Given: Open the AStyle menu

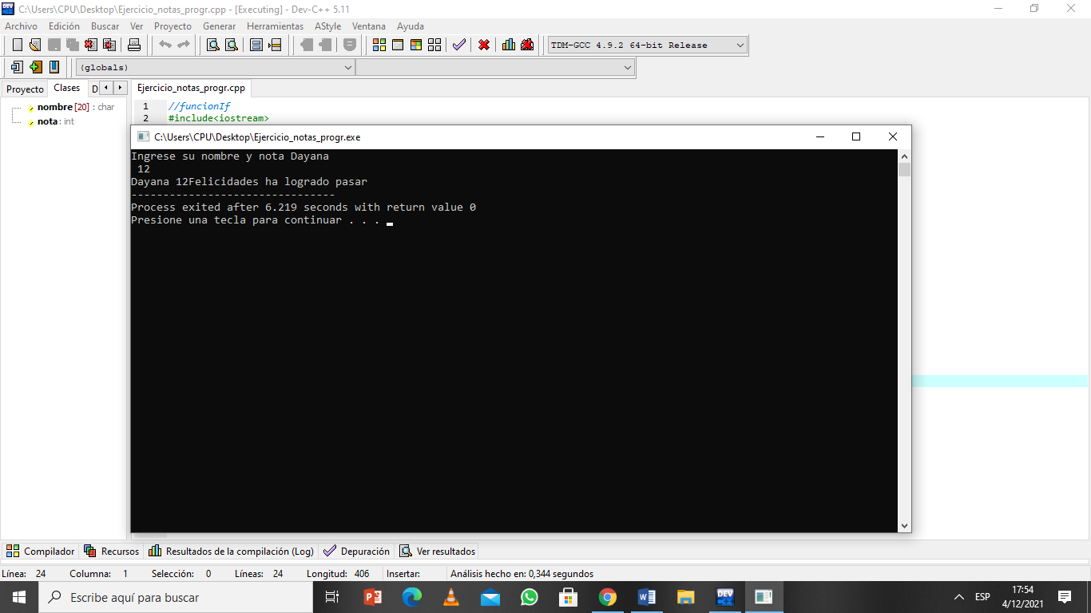Looking at the screenshot, I should (x=327, y=26).
